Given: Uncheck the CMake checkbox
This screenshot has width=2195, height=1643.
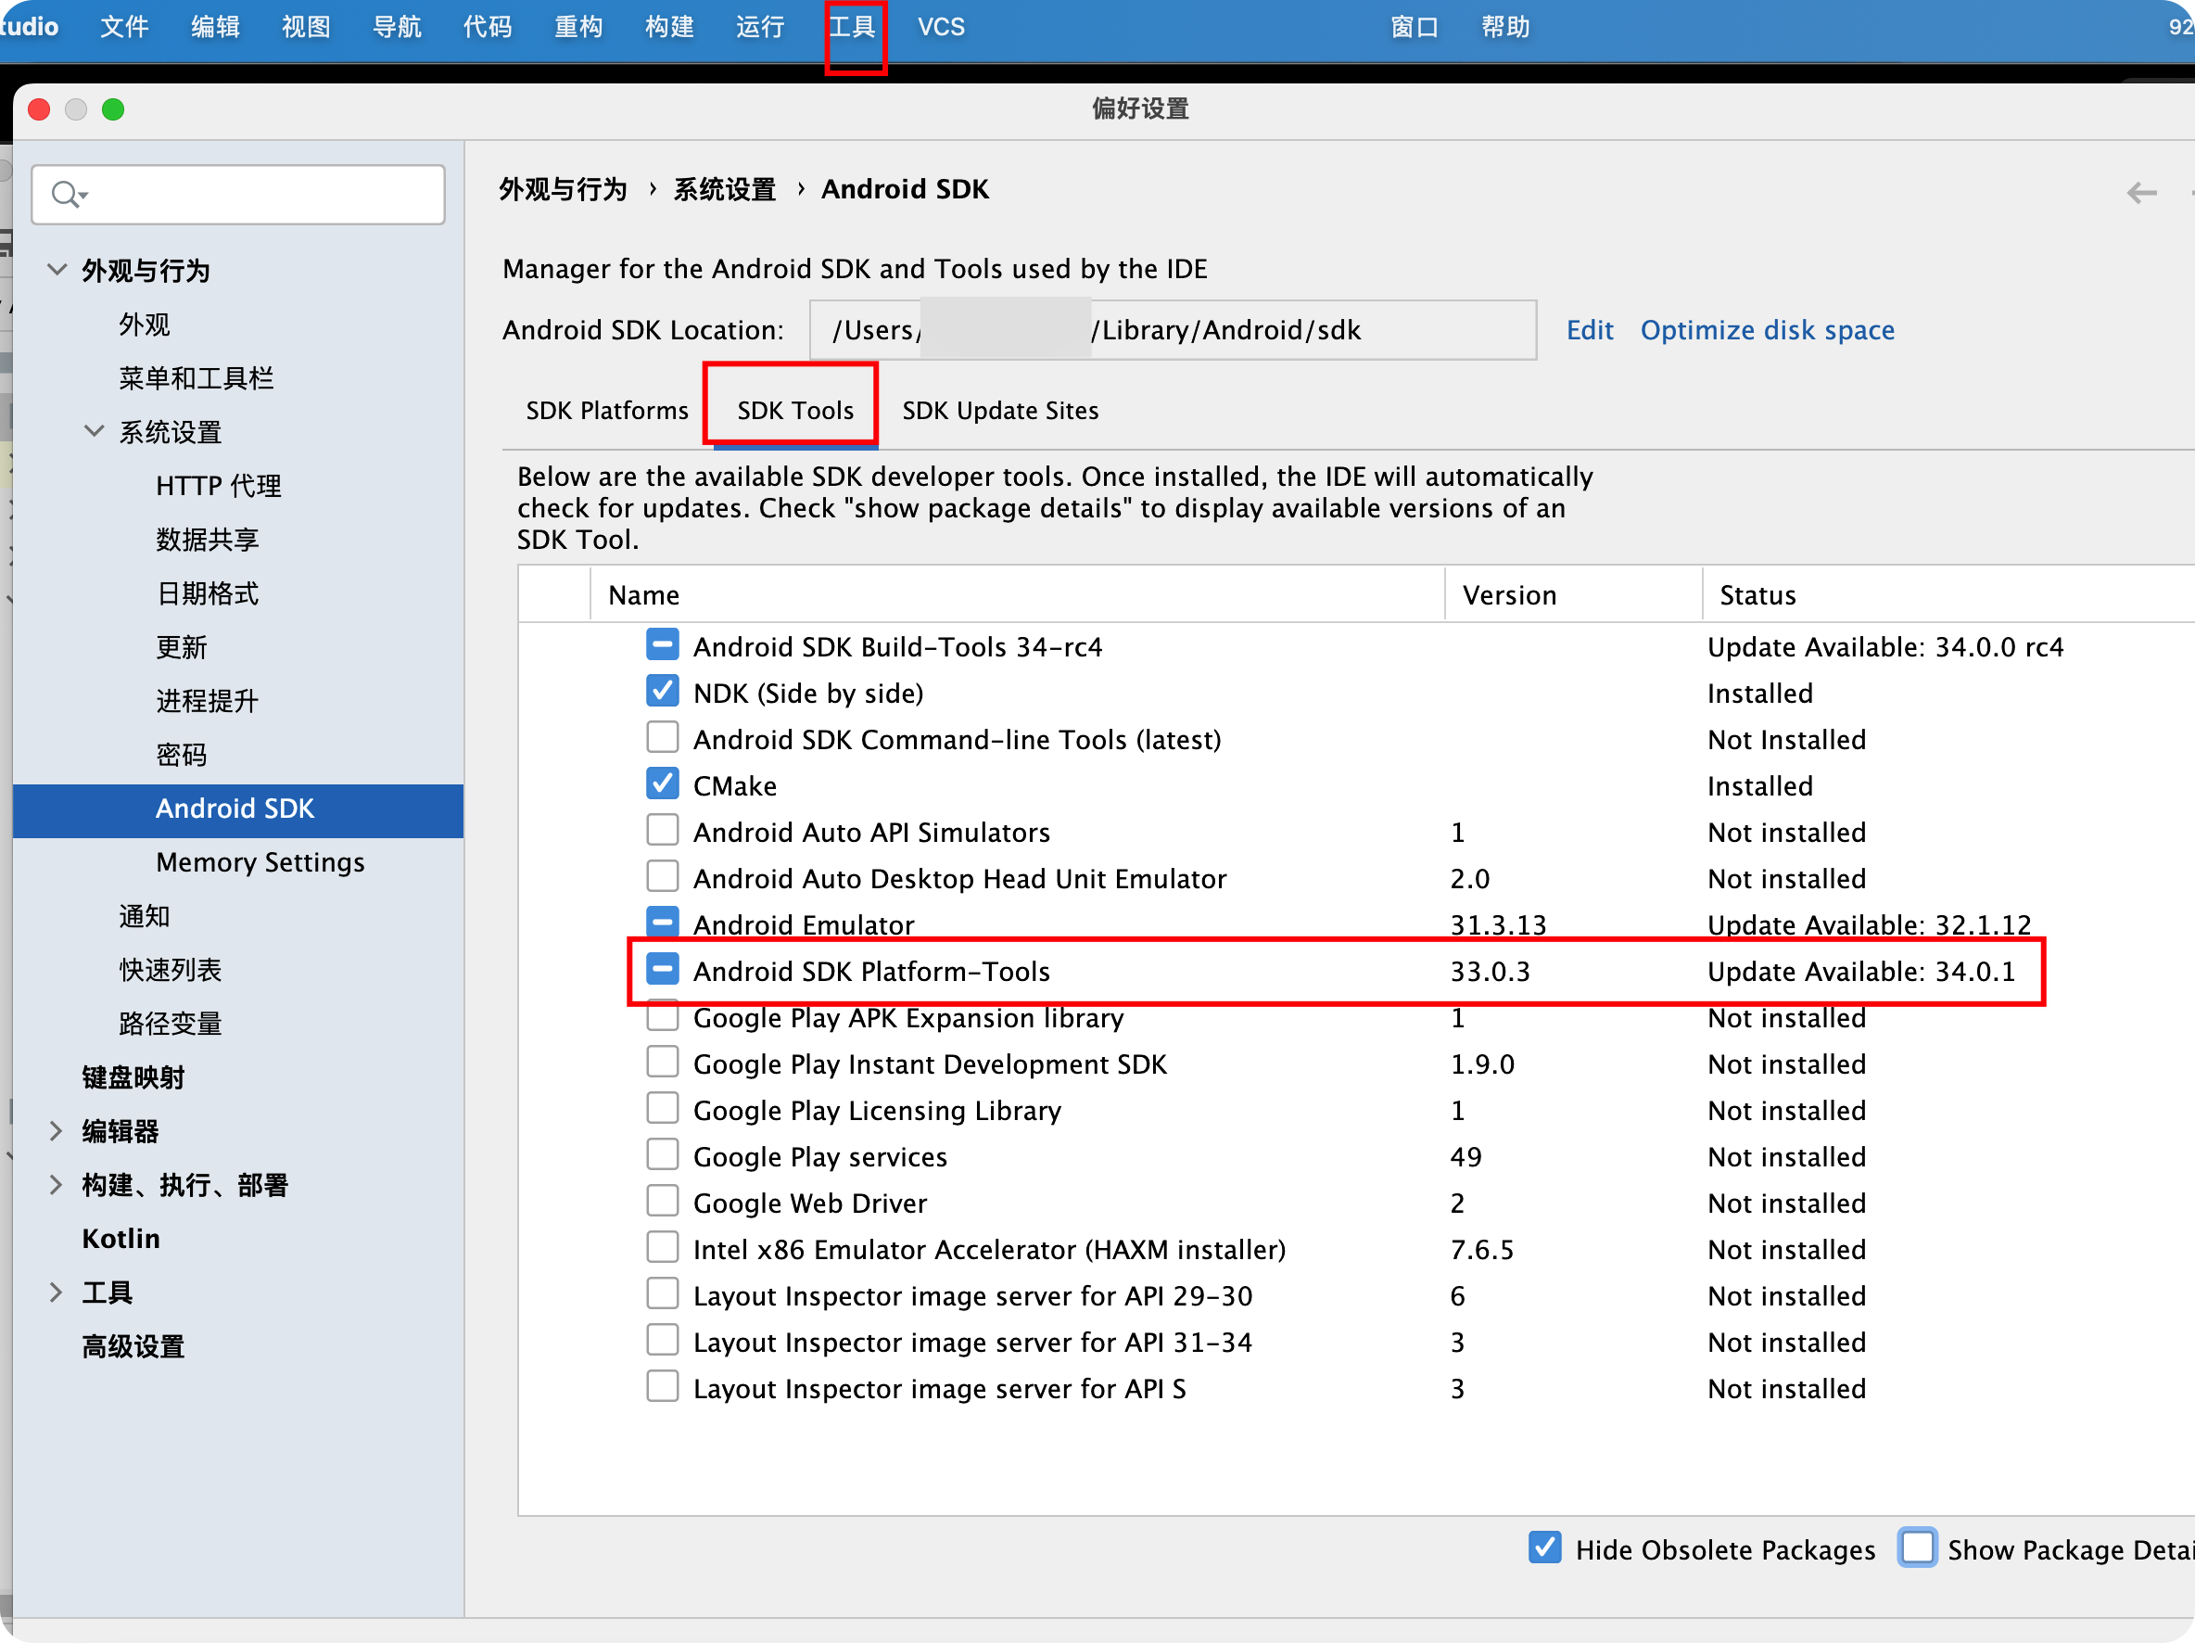Looking at the screenshot, I should (662, 784).
